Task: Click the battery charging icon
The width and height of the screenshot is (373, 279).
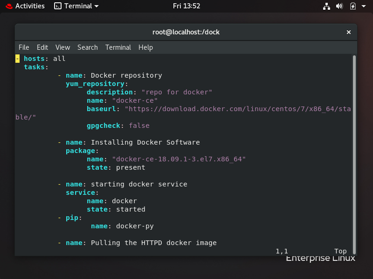Action: [353, 6]
